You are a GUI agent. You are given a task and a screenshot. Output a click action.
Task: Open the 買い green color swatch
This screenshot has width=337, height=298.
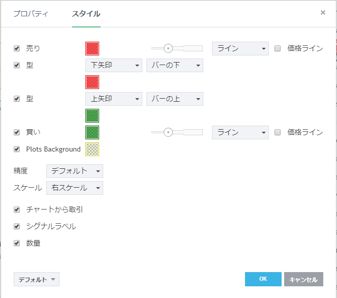pyautogui.click(x=92, y=132)
